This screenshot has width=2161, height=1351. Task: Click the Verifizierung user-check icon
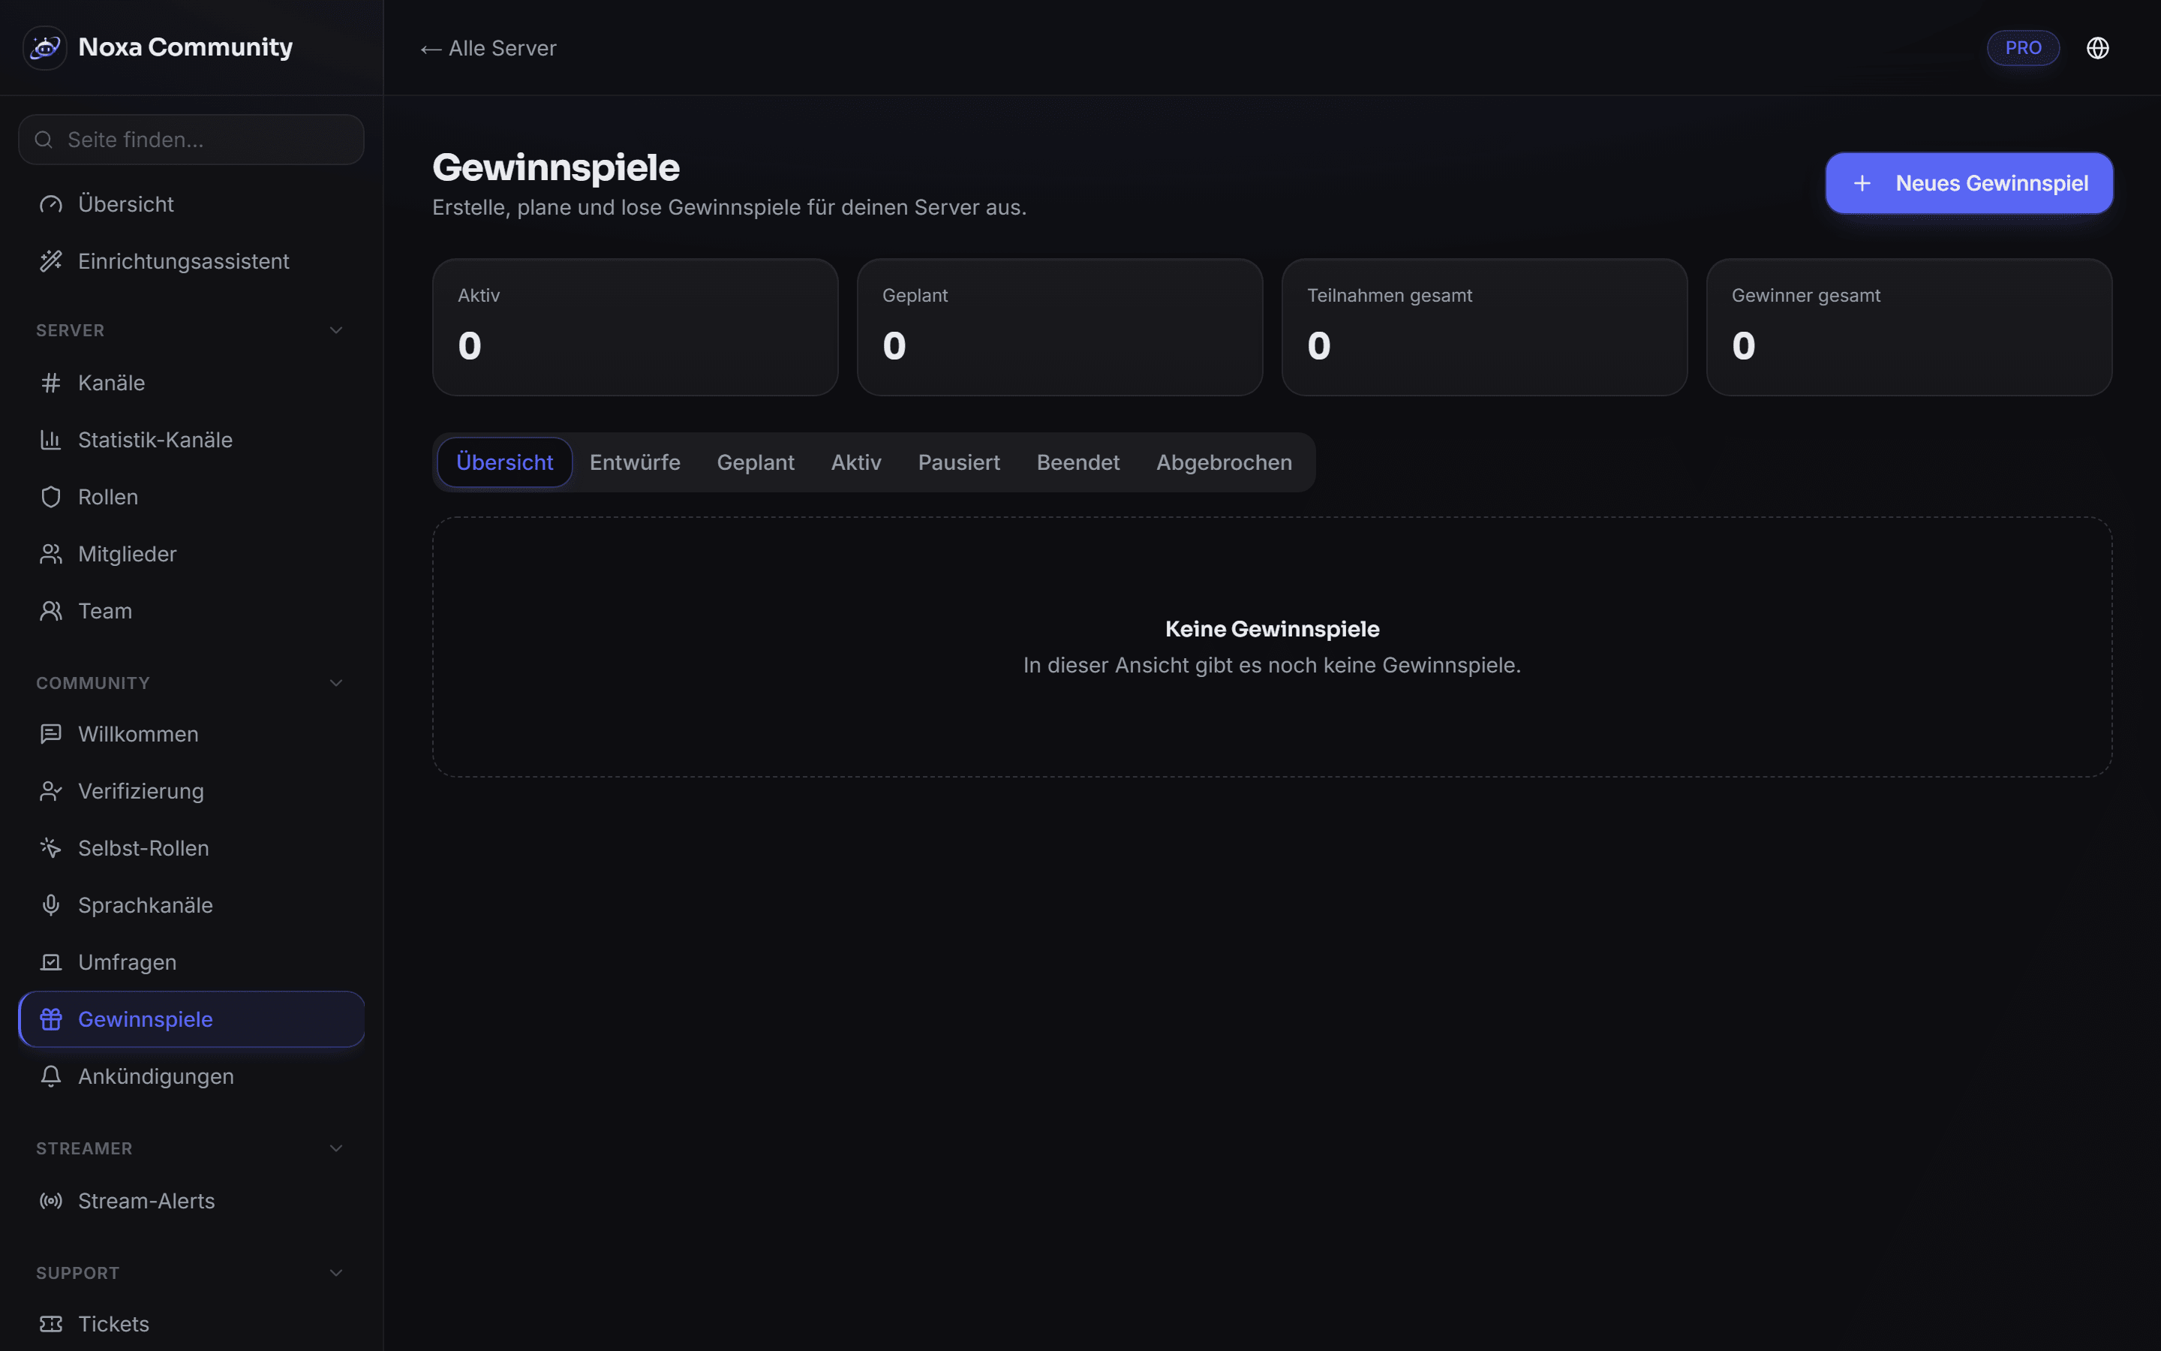tap(51, 791)
